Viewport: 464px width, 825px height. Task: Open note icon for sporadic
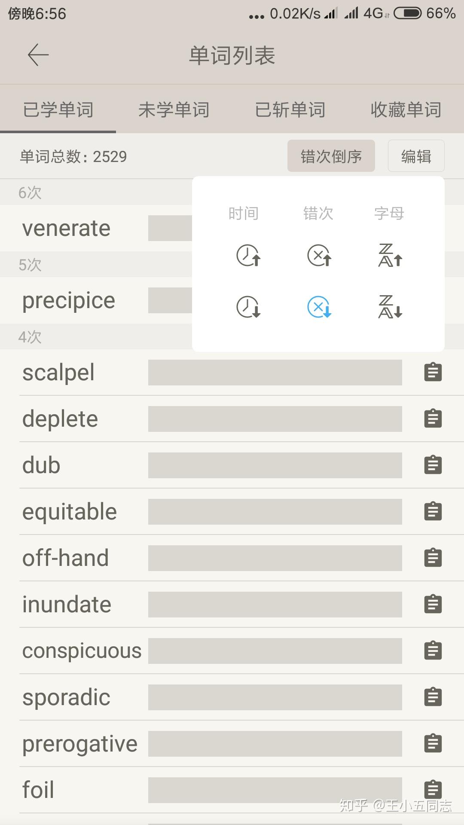coord(433,697)
